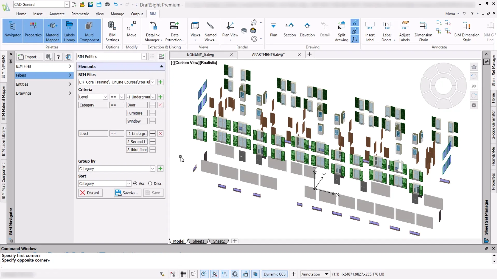Expand the Group by Category dropdown
This screenshot has width=497, height=279.
click(x=152, y=169)
